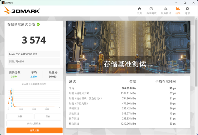Click the 3DMark logo in the header

22,11
